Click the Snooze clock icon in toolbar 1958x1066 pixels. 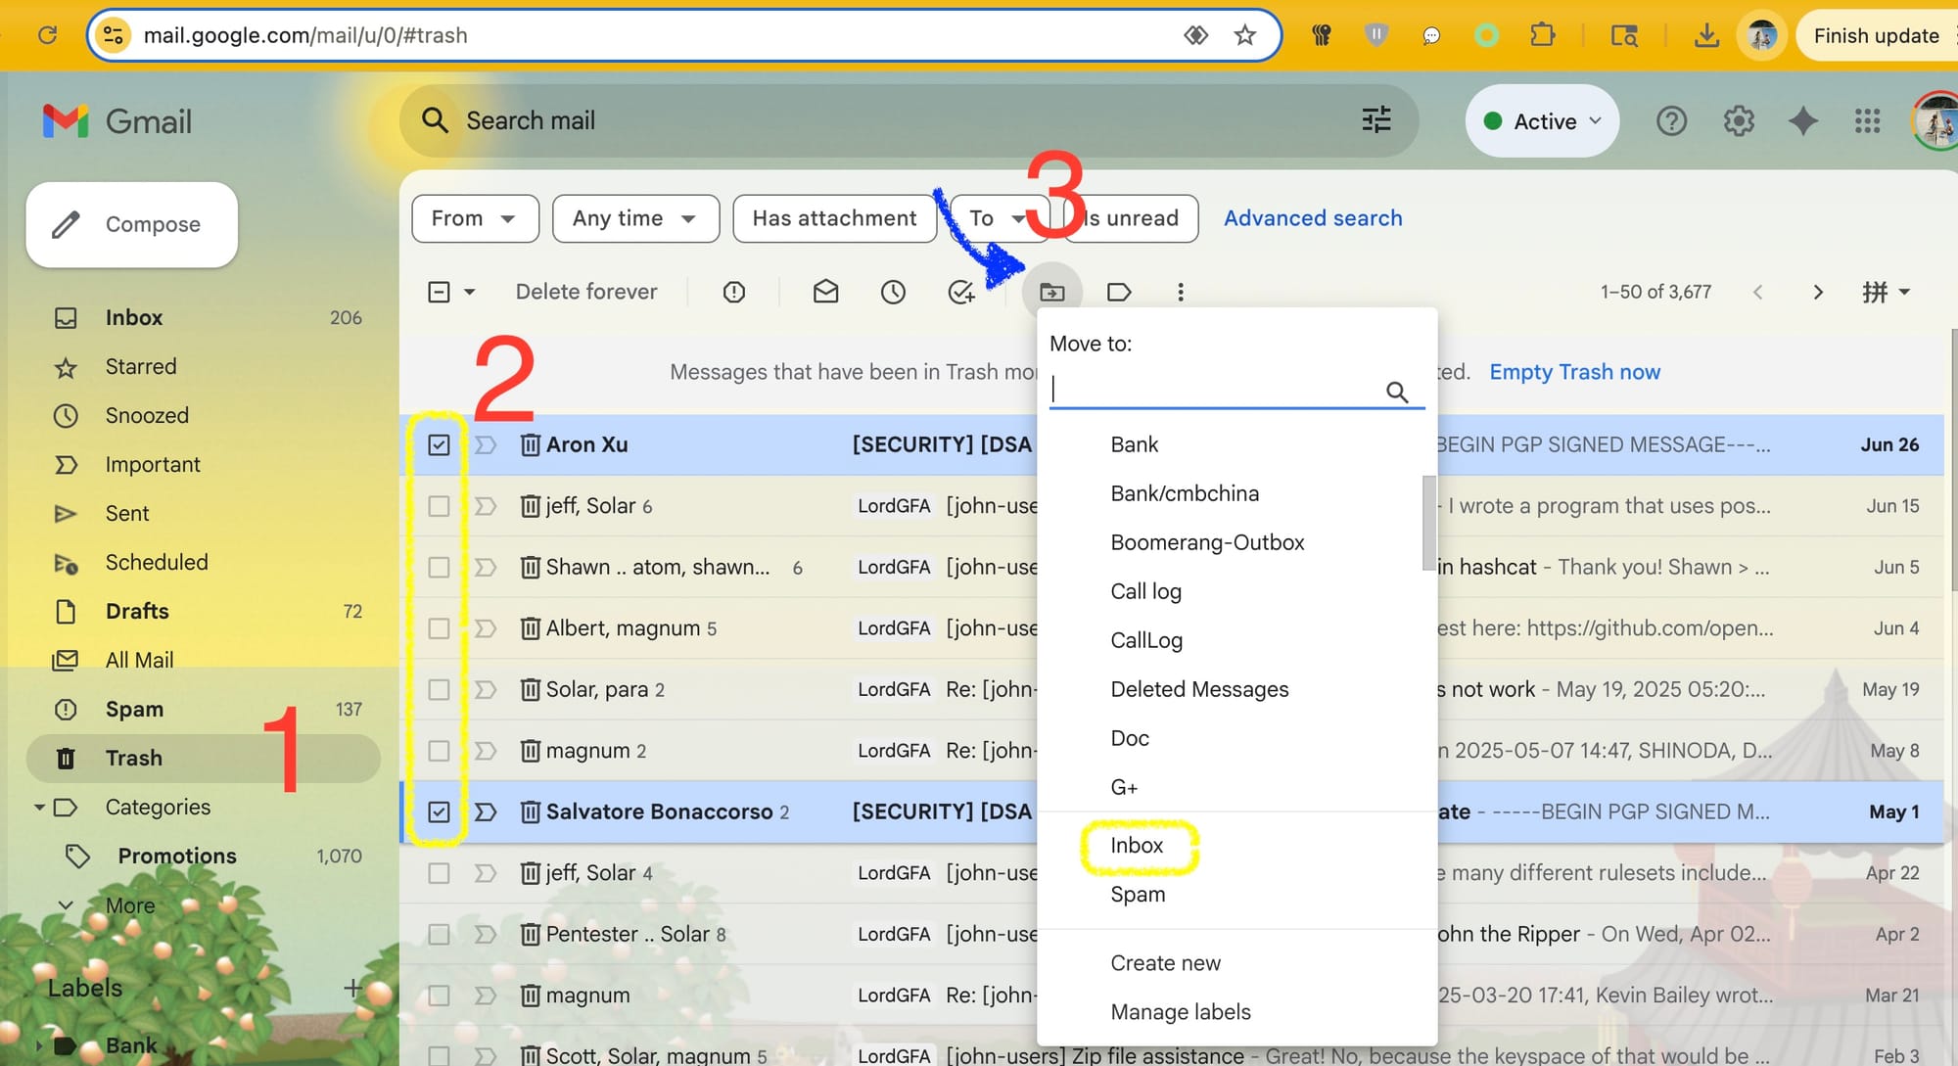[x=893, y=292]
